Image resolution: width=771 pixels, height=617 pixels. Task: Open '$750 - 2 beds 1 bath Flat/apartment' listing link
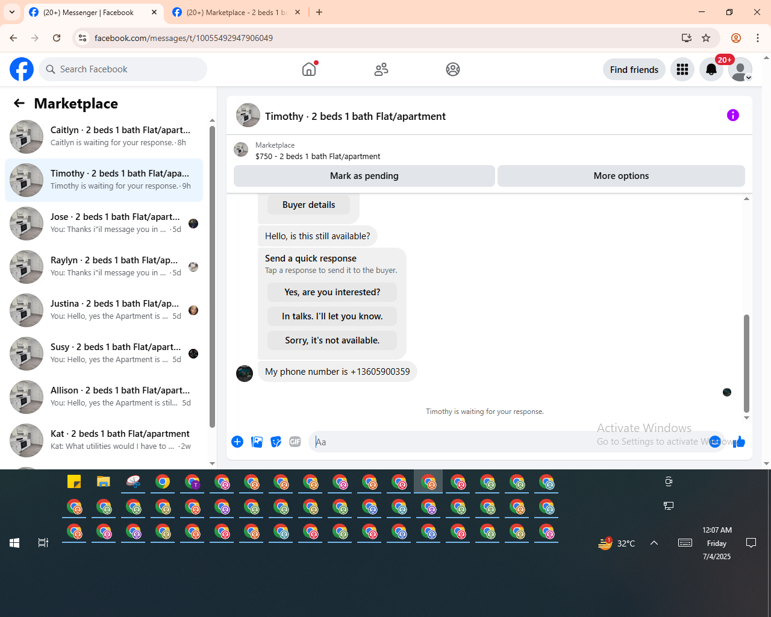tap(317, 156)
